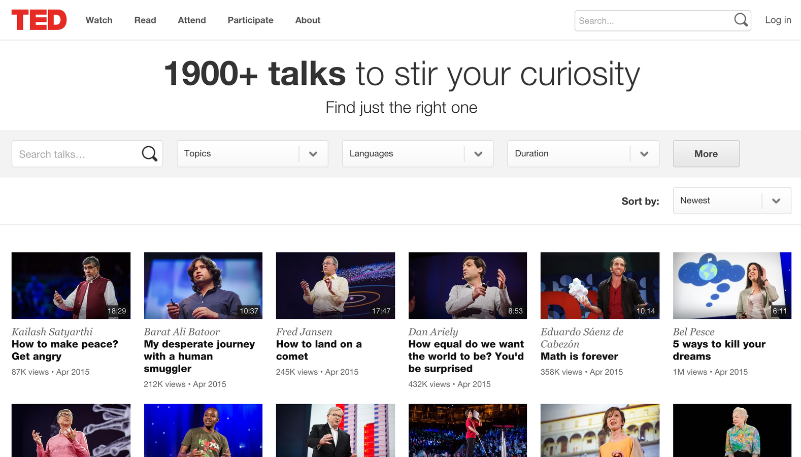Click the Newest sort chevron arrow
Viewport: 801px width, 457px height.
(x=776, y=201)
